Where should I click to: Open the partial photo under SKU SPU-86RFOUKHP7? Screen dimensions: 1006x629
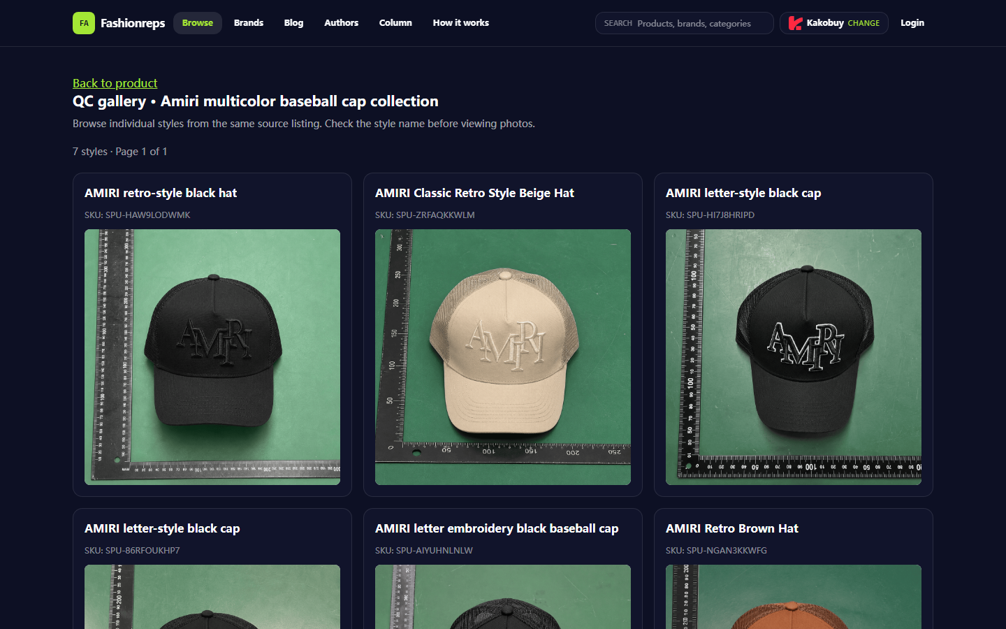(212, 597)
